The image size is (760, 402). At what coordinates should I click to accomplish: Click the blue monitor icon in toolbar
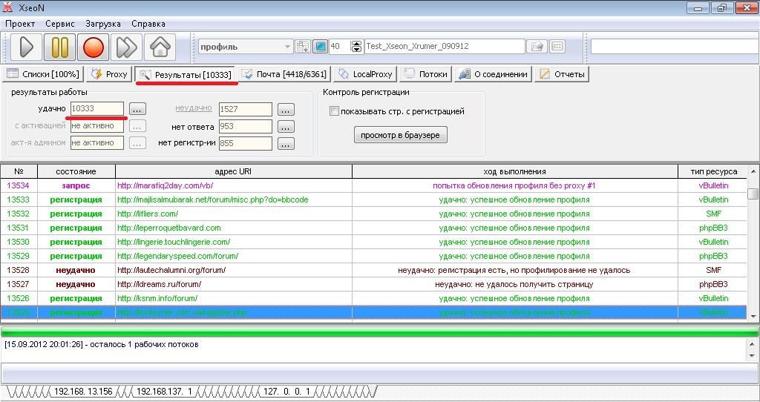(320, 47)
